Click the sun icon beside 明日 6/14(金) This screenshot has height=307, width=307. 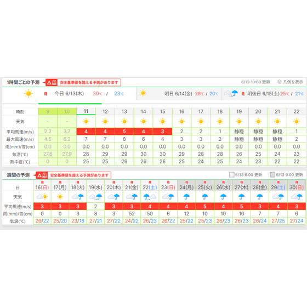143,93
